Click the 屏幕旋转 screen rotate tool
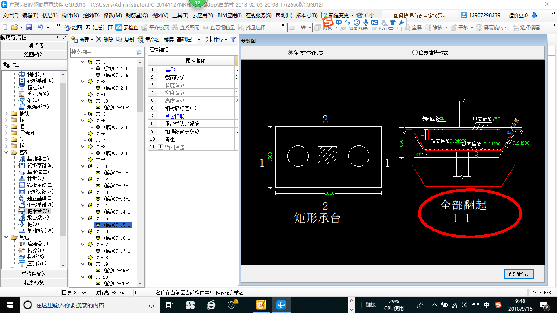The width and height of the screenshot is (557, 313). point(491,27)
